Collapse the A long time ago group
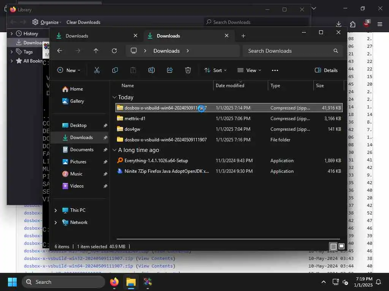The width and height of the screenshot is (389, 291). click(x=114, y=150)
